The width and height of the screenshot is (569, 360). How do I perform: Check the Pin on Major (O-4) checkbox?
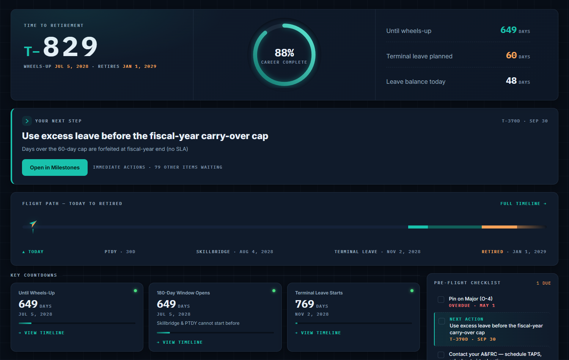click(441, 299)
